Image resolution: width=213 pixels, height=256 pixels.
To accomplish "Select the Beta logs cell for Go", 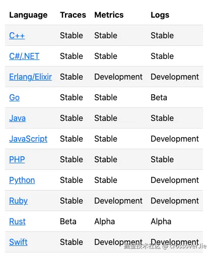I will point(159,97).
